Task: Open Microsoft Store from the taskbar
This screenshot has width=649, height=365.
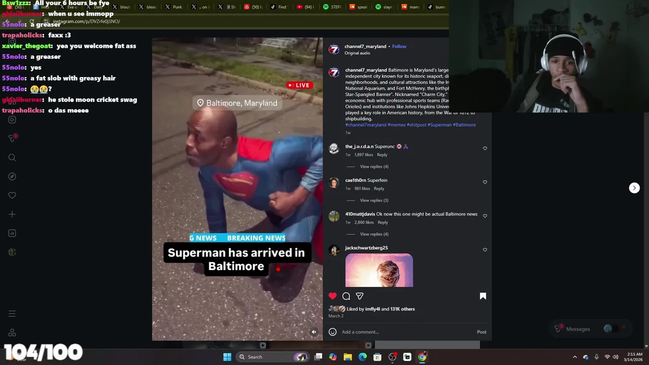Action: pyautogui.click(x=377, y=357)
